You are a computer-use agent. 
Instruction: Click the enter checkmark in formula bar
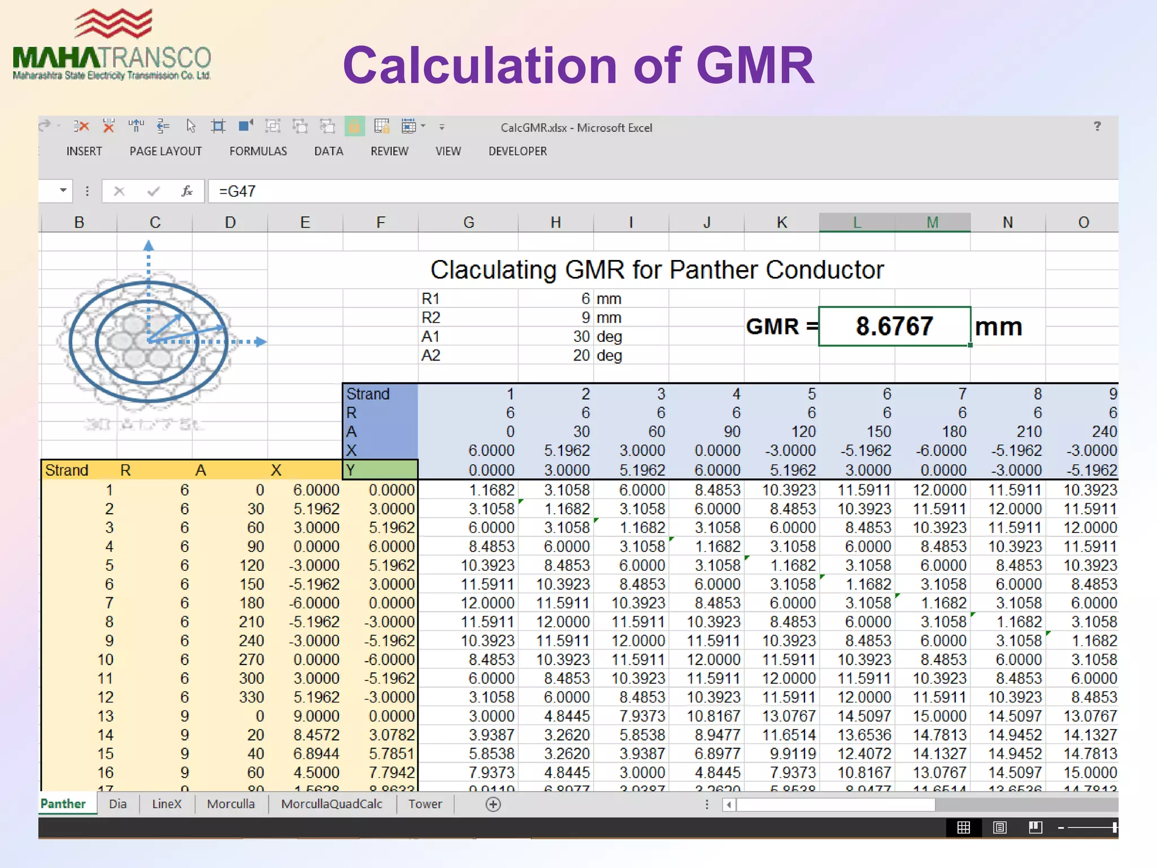tap(153, 191)
